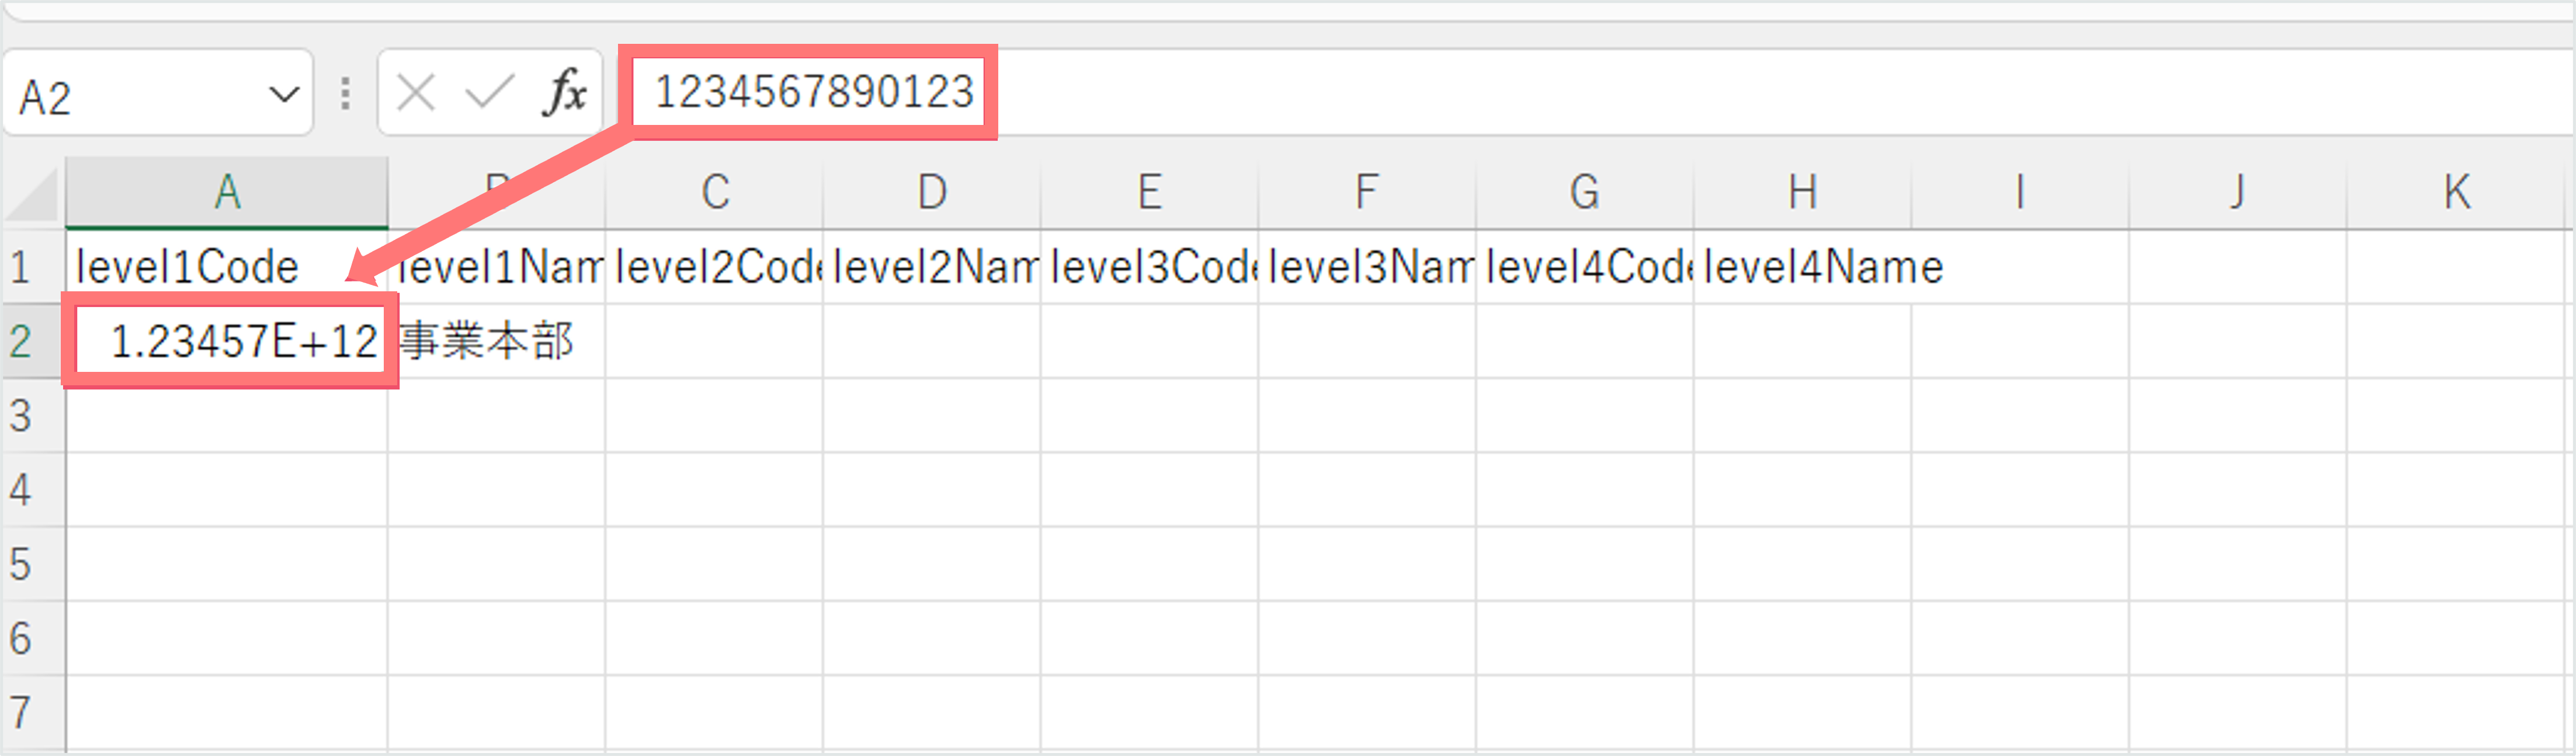2576x756 pixels.
Task: Select row 3 header
Action: click(33, 415)
